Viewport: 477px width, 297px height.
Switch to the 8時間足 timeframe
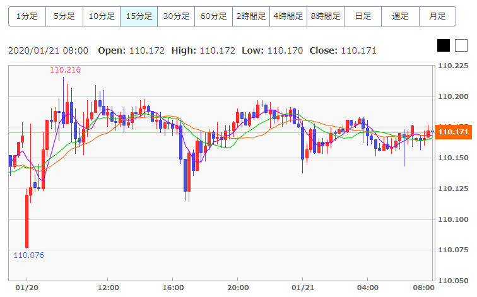(326, 16)
